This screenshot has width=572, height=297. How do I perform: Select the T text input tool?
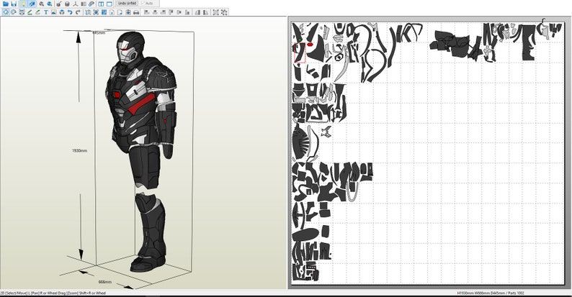point(46,12)
